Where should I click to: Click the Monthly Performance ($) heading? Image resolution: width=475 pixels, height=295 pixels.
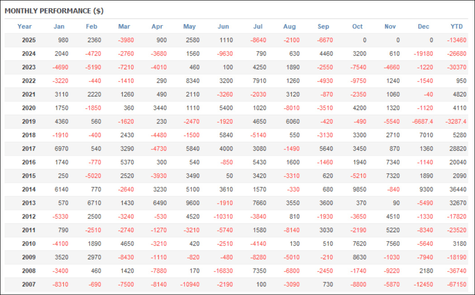click(x=54, y=11)
